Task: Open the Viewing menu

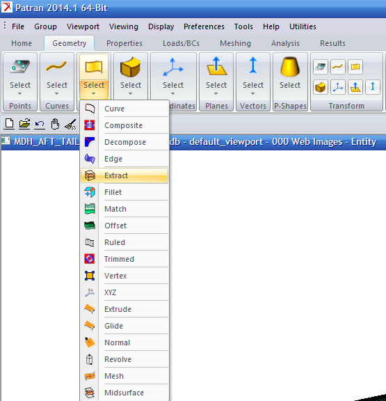Action: point(124,26)
